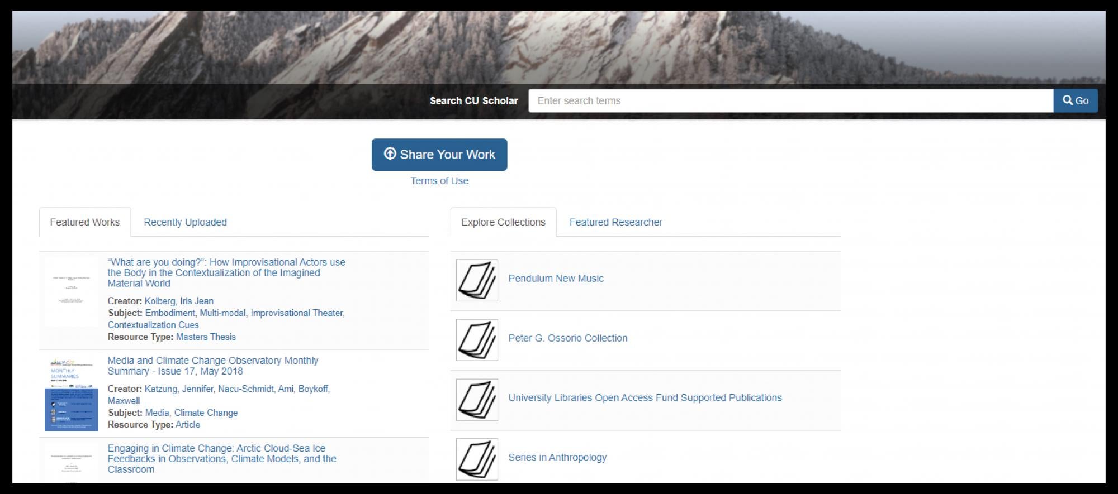Click the Go search button
Screen dimensions: 1118x494
click(x=1076, y=100)
